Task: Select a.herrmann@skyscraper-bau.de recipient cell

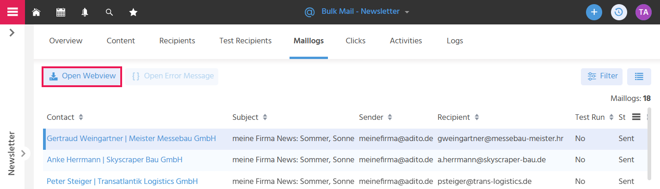Action: (492, 159)
